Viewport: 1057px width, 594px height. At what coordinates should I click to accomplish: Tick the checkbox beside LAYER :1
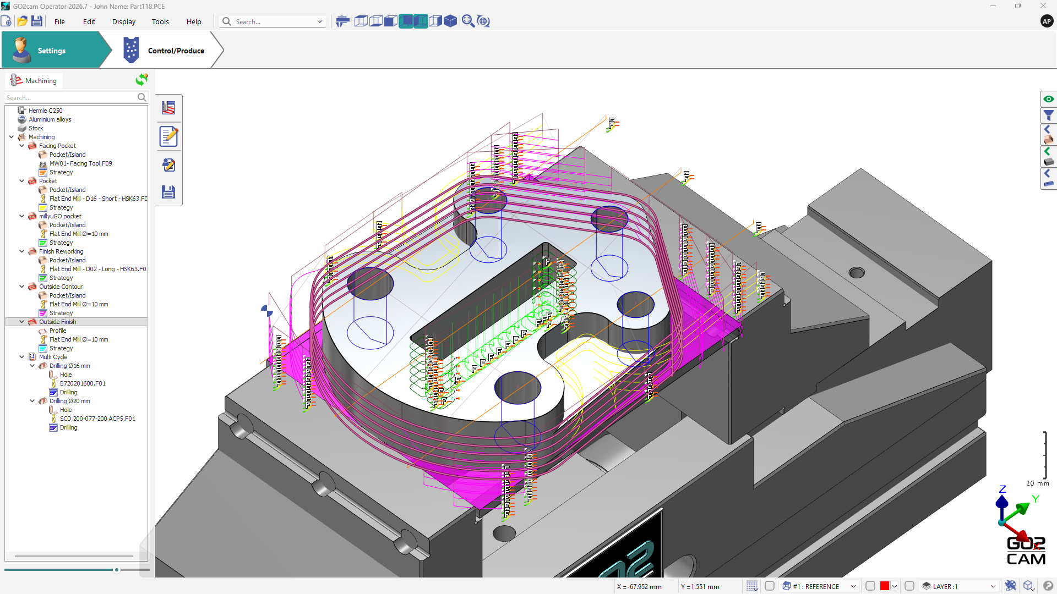coord(909,586)
